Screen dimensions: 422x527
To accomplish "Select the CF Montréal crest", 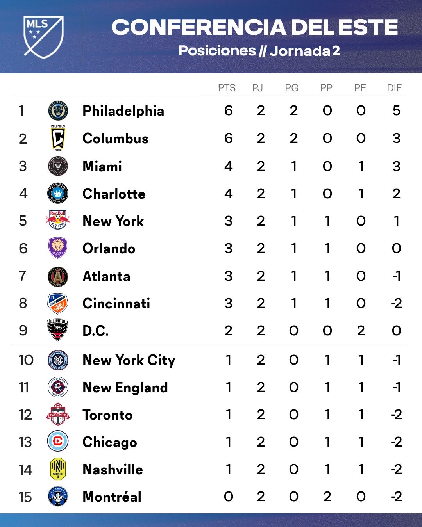I will [58, 497].
